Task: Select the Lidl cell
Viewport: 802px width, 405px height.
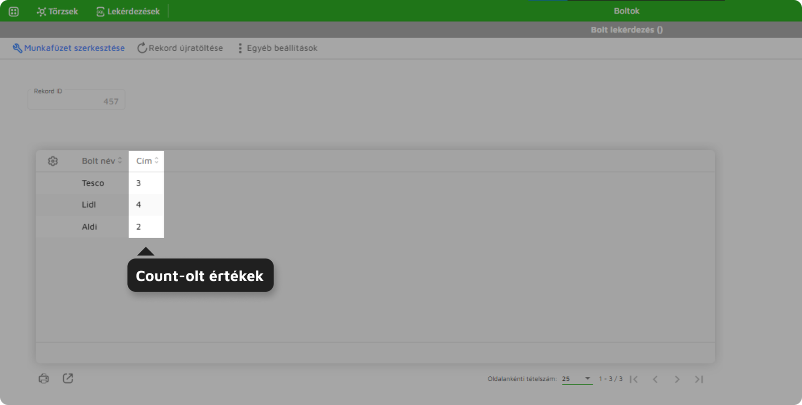Action: pyautogui.click(x=89, y=205)
